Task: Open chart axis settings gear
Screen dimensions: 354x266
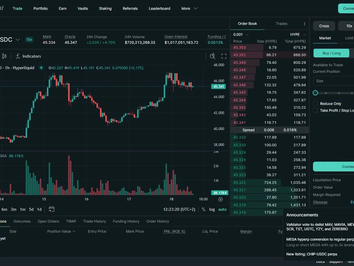Action: click(x=221, y=199)
